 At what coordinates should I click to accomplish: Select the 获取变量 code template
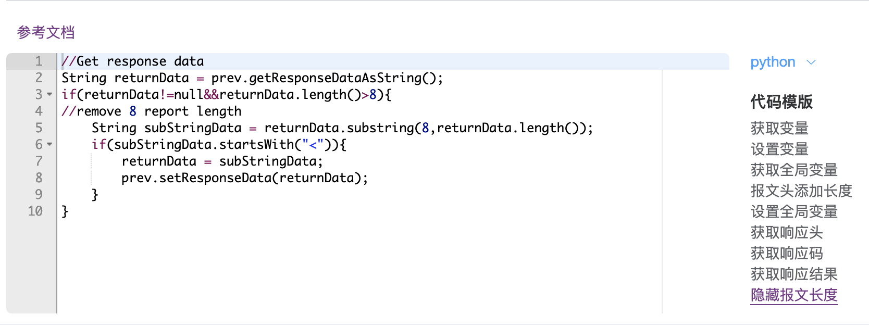778,128
